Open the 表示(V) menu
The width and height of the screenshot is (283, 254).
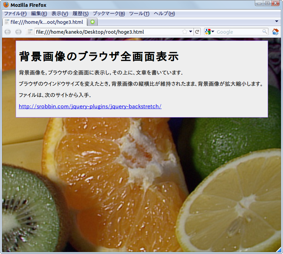tap(60, 14)
